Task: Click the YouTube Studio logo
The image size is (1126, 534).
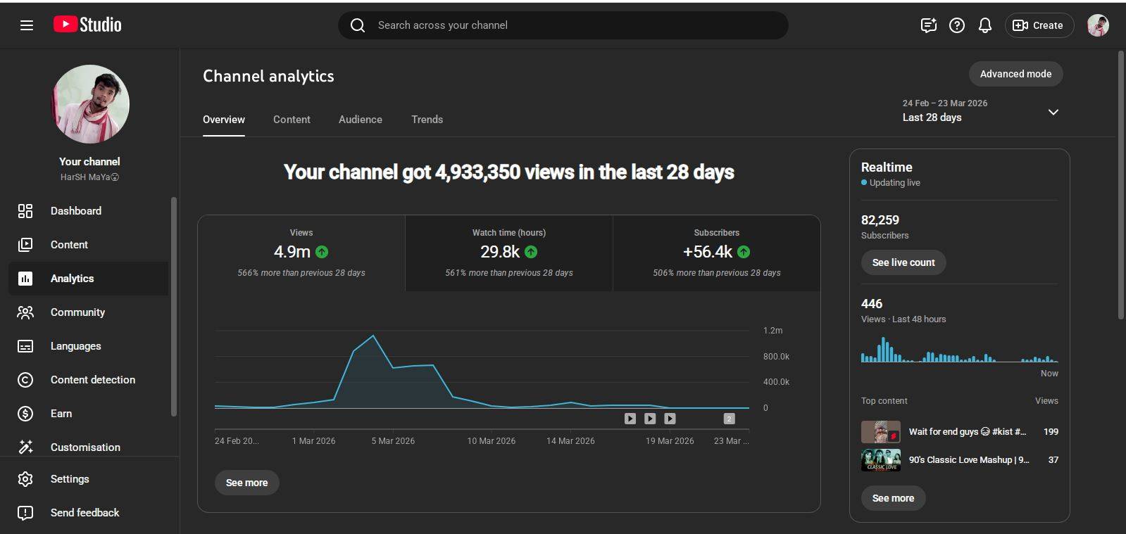Action: (87, 25)
